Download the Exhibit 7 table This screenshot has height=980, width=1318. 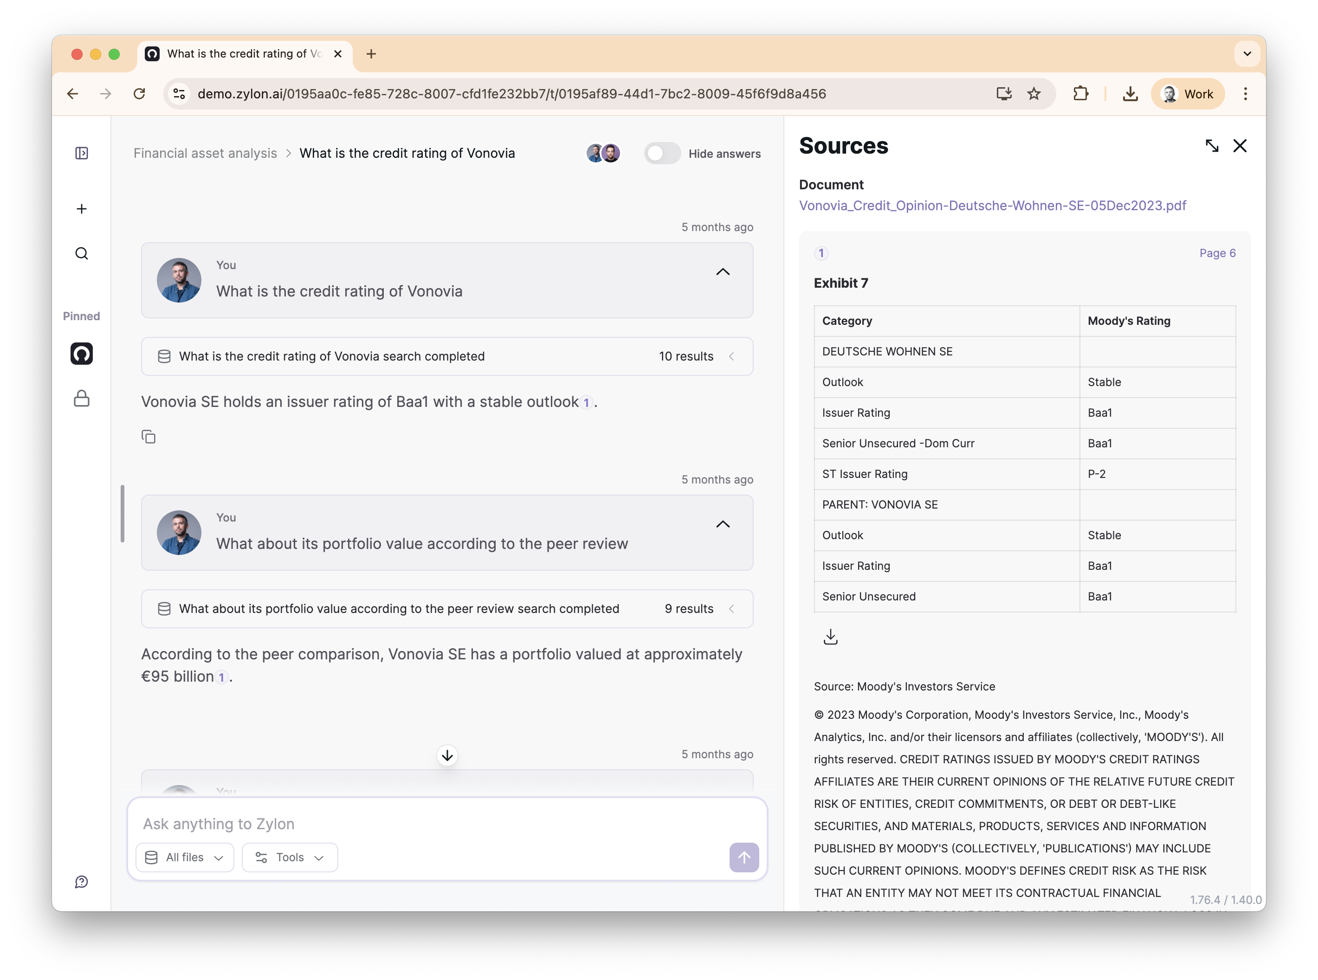[x=830, y=637]
